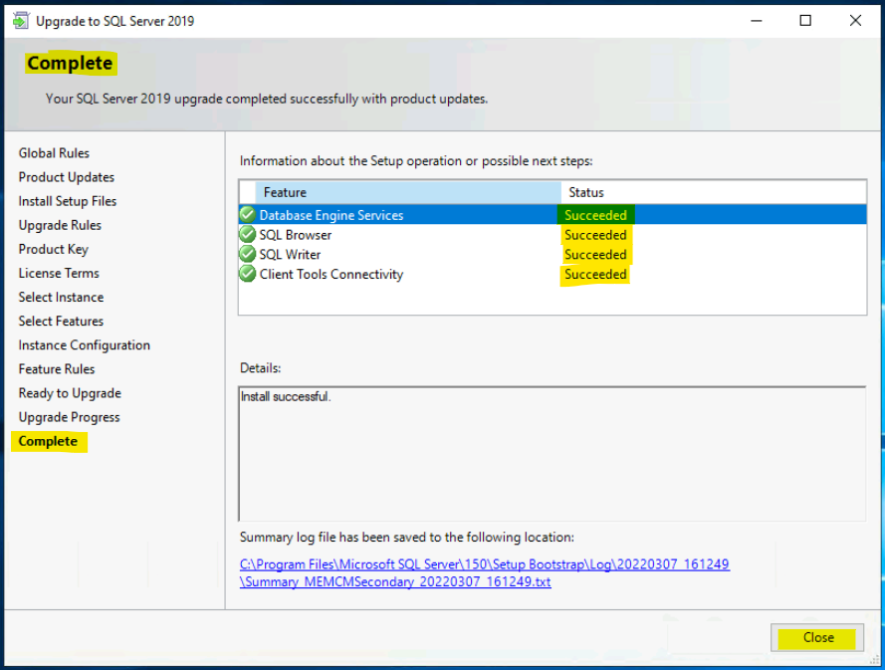Click the 'Install successful.' details text
The image size is (885, 670).
(x=286, y=397)
